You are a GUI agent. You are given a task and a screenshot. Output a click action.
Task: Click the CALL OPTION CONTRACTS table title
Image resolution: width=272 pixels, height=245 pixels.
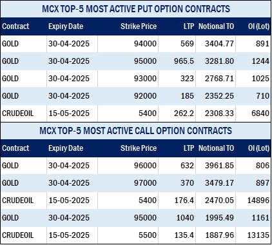coord(136,131)
